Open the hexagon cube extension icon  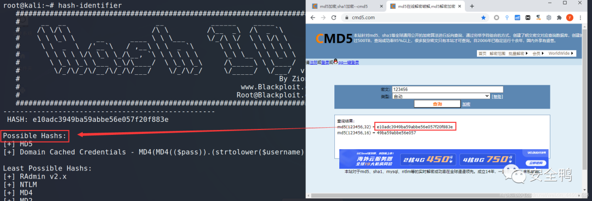(x=549, y=17)
